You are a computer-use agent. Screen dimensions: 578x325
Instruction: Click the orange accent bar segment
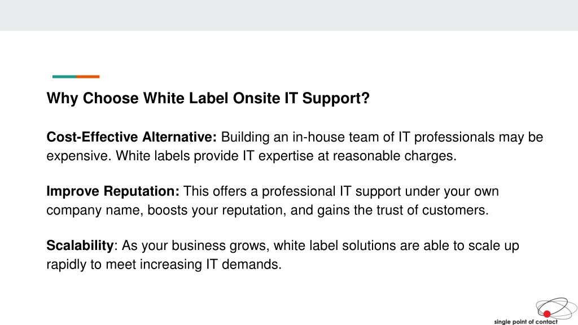point(88,77)
